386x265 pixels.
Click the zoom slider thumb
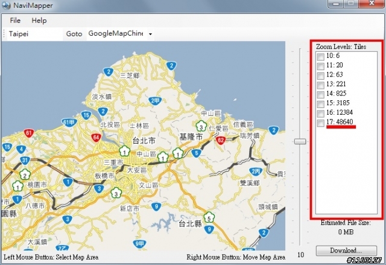coord(300,141)
